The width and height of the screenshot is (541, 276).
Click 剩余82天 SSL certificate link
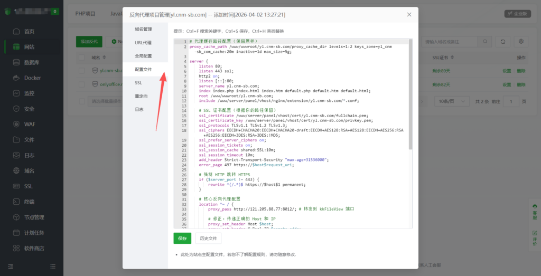[441, 84]
